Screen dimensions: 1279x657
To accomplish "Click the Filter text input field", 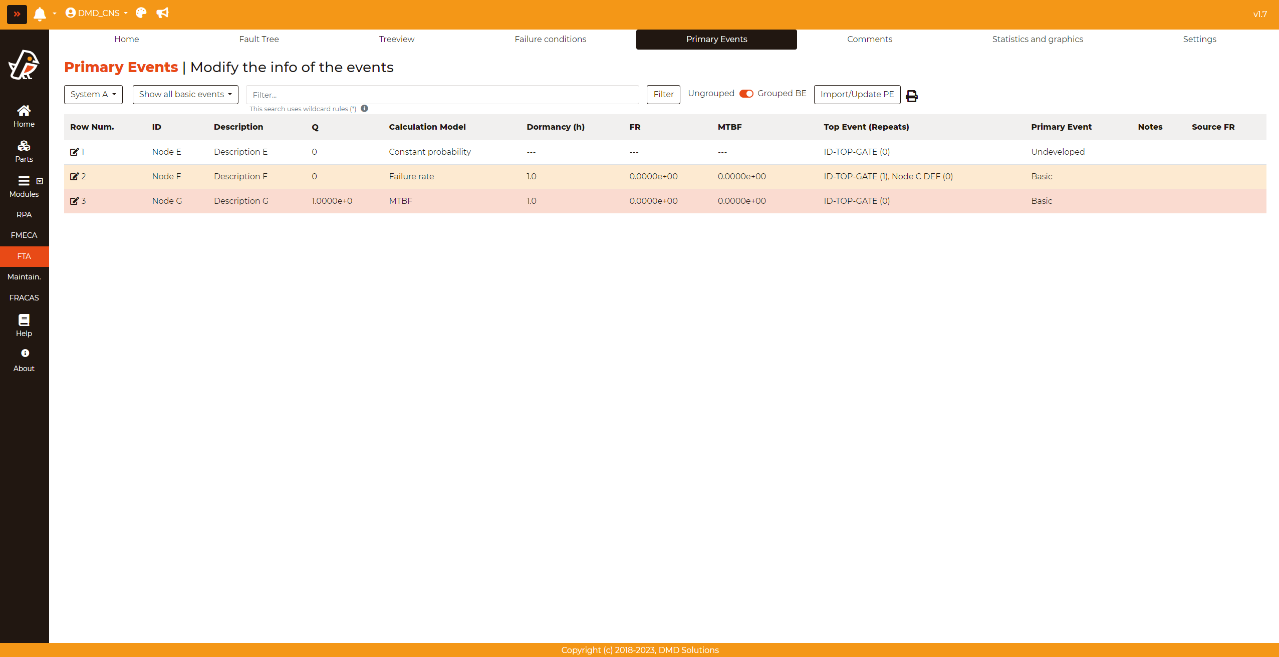I will pos(442,95).
